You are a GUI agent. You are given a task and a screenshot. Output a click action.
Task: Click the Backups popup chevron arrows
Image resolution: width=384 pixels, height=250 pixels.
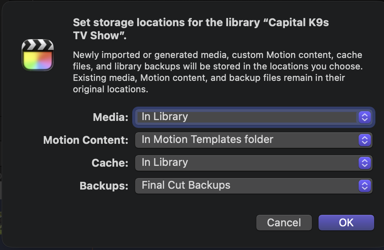364,186
